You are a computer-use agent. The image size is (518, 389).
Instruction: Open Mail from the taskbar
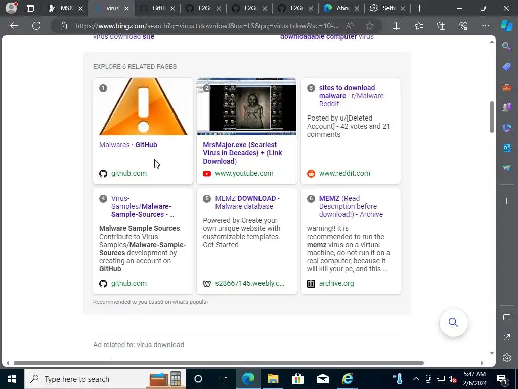[322, 379]
